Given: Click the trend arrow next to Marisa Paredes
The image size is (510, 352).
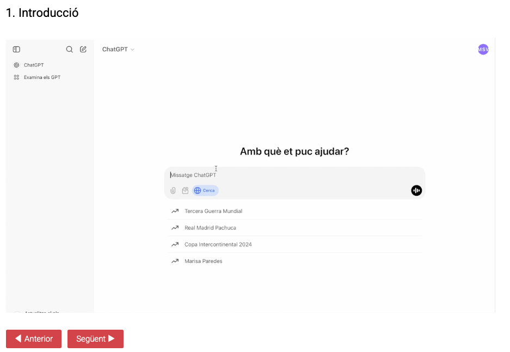Looking at the screenshot, I should (175, 261).
